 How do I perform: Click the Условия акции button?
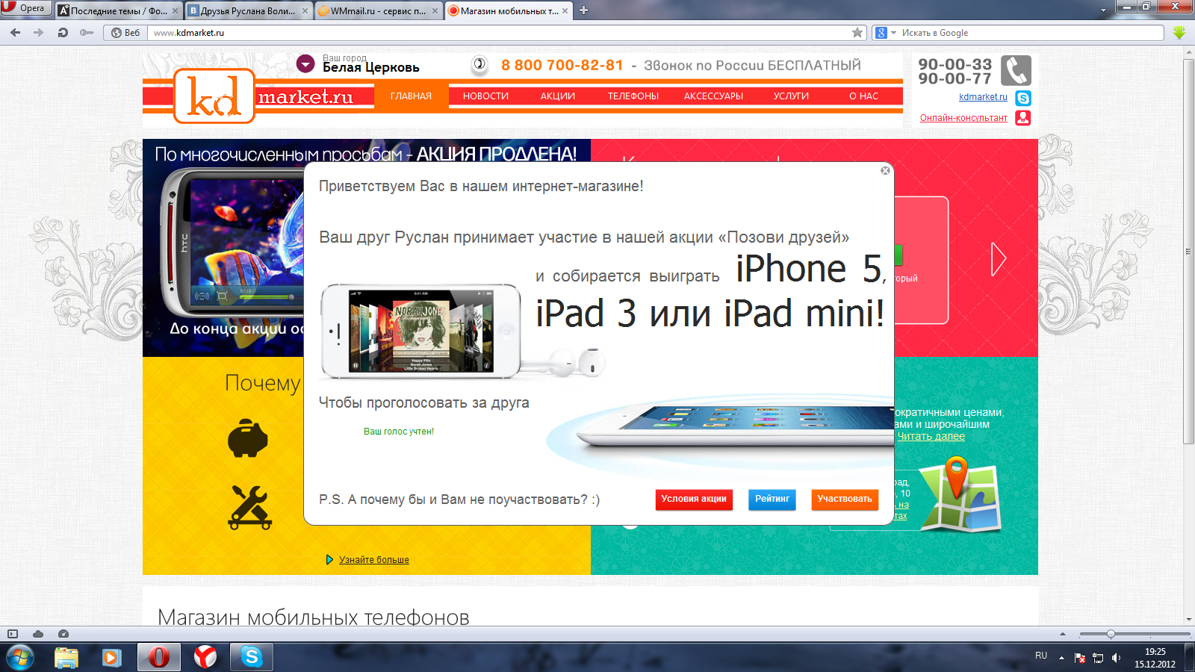(x=694, y=499)
